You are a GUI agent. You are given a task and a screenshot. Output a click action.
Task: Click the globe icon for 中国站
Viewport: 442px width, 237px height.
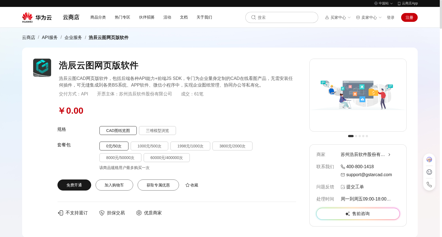click(376, 3)
